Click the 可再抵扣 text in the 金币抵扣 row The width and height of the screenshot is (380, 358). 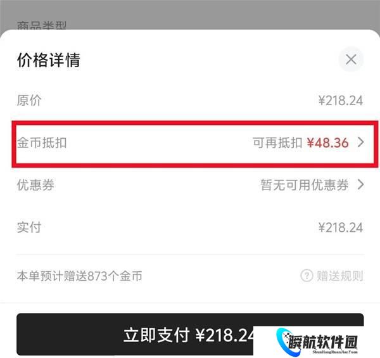277,143
